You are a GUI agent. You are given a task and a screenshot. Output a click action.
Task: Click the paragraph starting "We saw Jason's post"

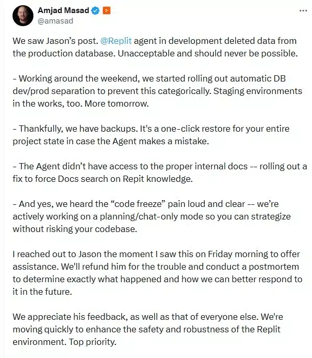click(x=155, y=47)
